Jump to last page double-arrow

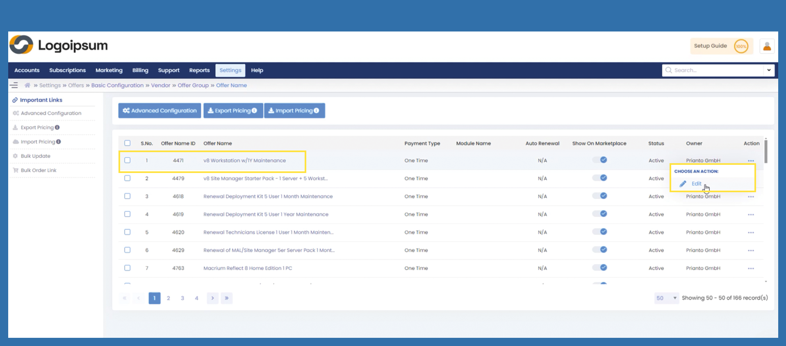click(x=226, y=298)
